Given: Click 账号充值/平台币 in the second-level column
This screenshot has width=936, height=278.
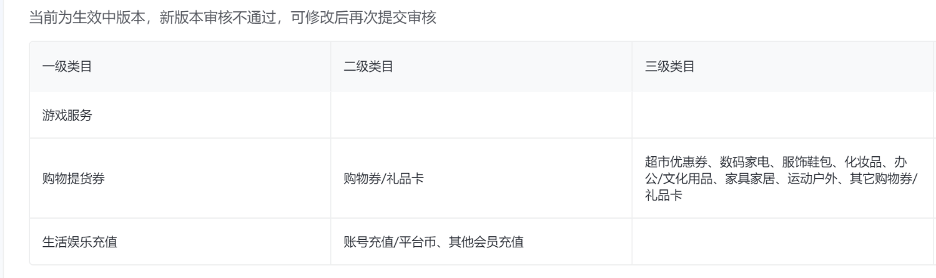Looking at the screenshot, I should [380, 242].
